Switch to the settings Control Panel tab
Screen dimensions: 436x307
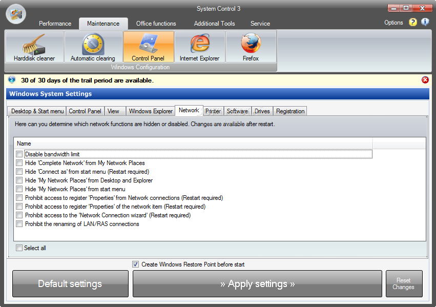(x=85, y=111)
